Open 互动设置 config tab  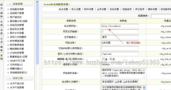click(x=114, y=9)
